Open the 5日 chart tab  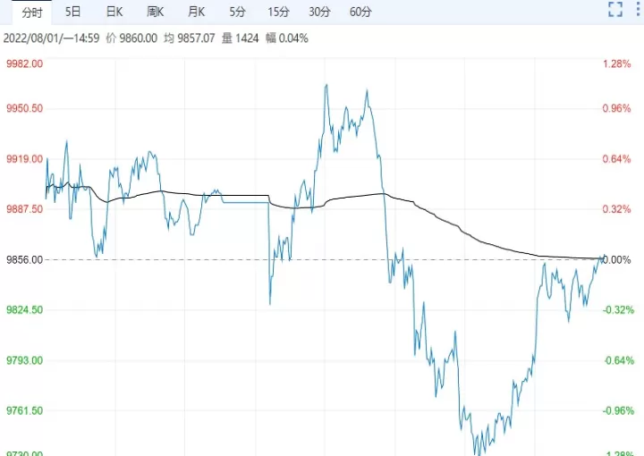point(73,12)
